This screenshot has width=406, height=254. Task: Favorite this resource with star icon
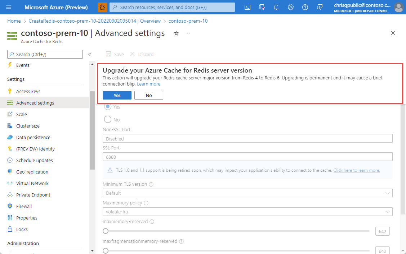pos(176,33)
